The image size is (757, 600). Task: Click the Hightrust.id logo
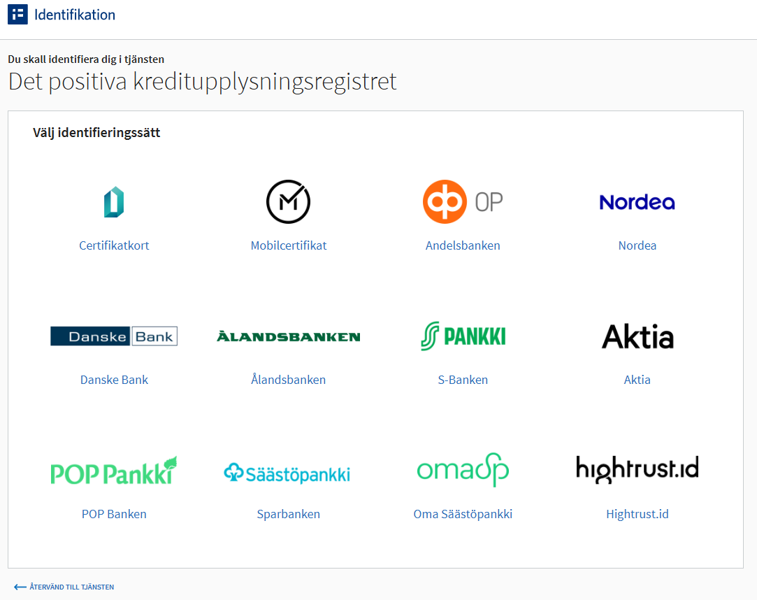point(637,469)
